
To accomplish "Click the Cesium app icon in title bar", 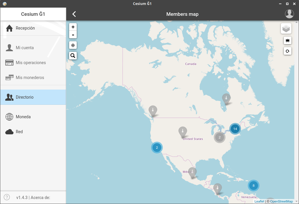I will click(x=5, y=4).
